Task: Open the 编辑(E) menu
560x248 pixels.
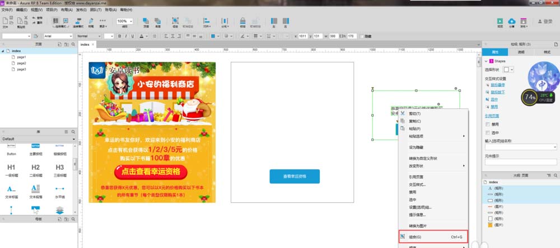Action: [21, 9]
